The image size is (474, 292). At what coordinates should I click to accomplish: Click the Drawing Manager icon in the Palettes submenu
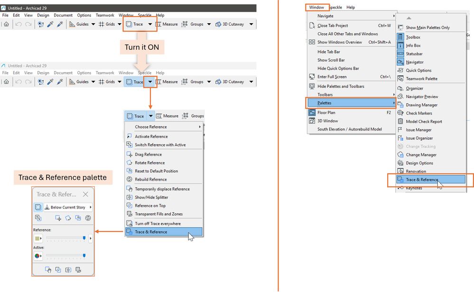click(400, 105)
